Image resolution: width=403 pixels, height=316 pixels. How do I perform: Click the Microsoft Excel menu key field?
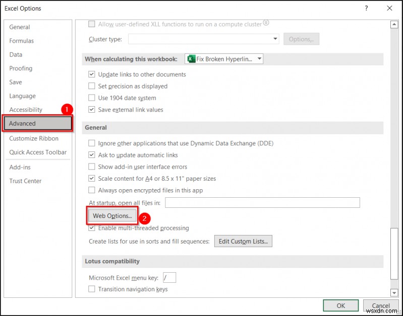pyautogui.click(x=169, y=278)
